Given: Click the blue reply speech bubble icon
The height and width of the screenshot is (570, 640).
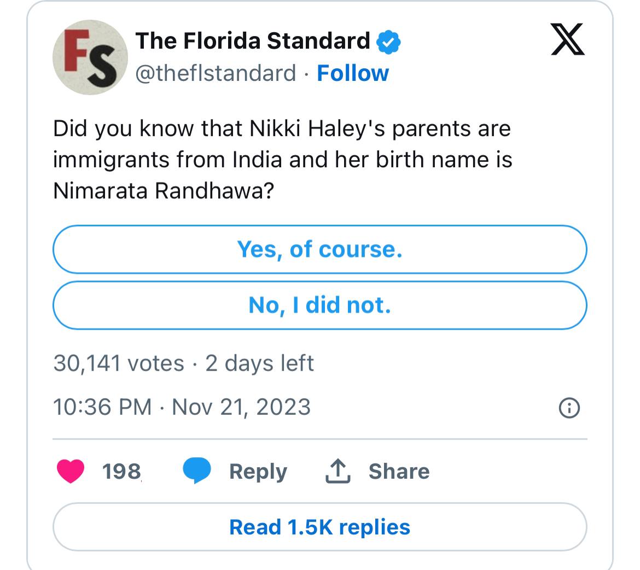Looking at the screenshot, I should (x=196, y=472).
